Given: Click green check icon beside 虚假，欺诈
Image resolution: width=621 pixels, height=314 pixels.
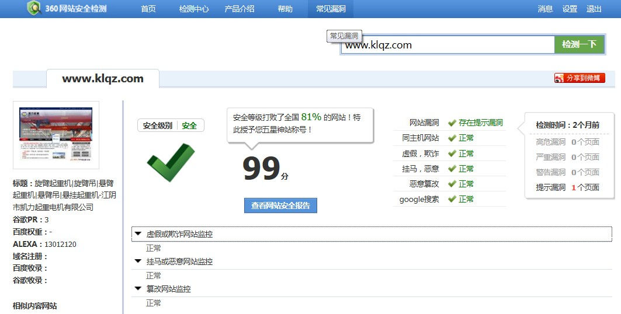Looking at the screenshot, I should click(452, 153).
